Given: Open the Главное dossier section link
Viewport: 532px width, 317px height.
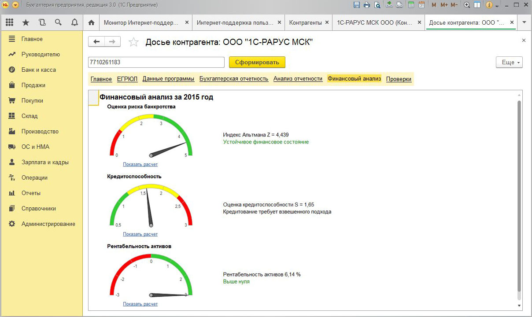Looking at the screenshot, I should pyautogui.click(x=101, y=79).
